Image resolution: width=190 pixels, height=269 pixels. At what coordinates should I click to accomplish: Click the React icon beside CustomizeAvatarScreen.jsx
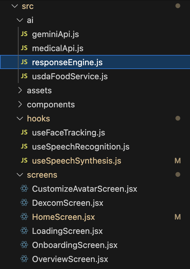point(24,188)
